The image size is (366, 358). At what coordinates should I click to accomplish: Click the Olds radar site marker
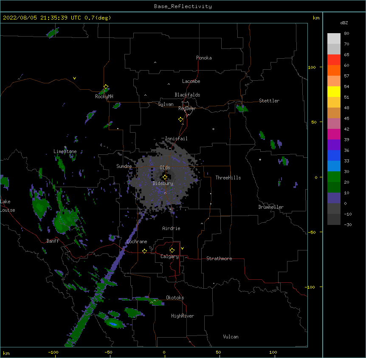[x=165, y=177]
